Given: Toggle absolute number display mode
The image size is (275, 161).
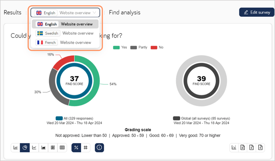Looking at the screenshot, I should pyautogui.click(x=86, y=148).
